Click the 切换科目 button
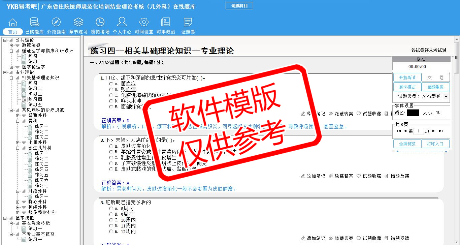The image size is (460, 245). (x=239, y=6)
